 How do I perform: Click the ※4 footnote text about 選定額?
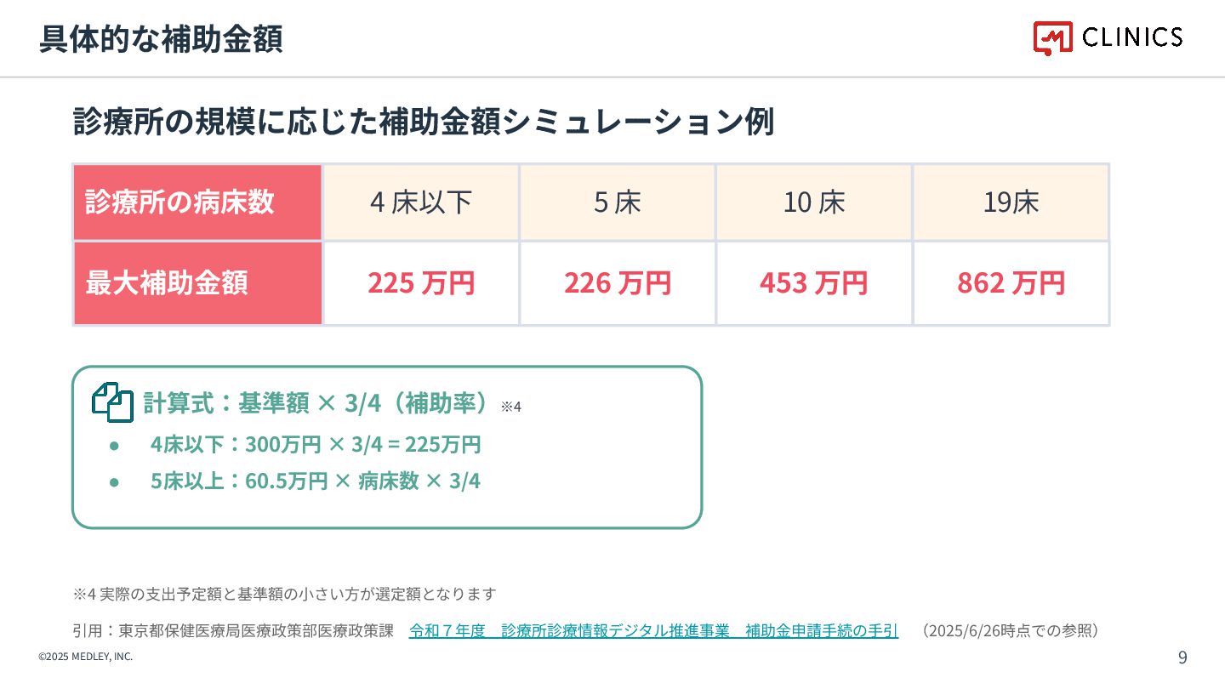click(284, 594)
